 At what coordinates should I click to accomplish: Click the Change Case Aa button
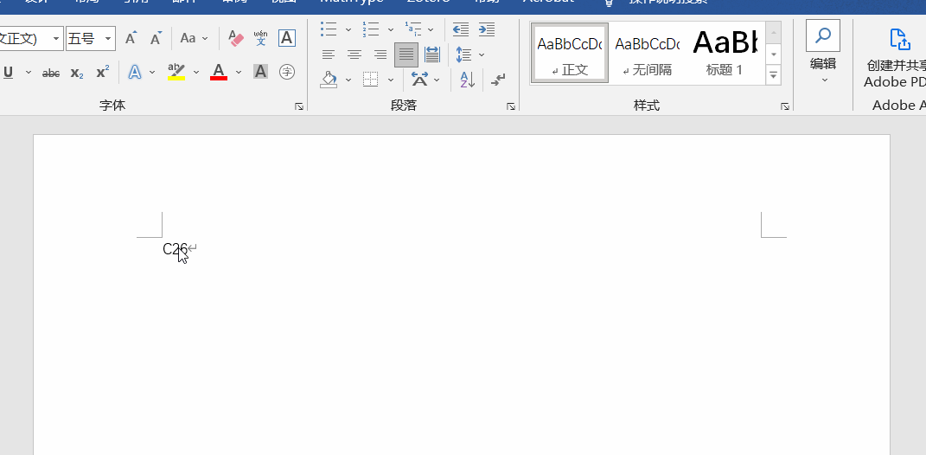pyautogui.click(x=188, y=38)
